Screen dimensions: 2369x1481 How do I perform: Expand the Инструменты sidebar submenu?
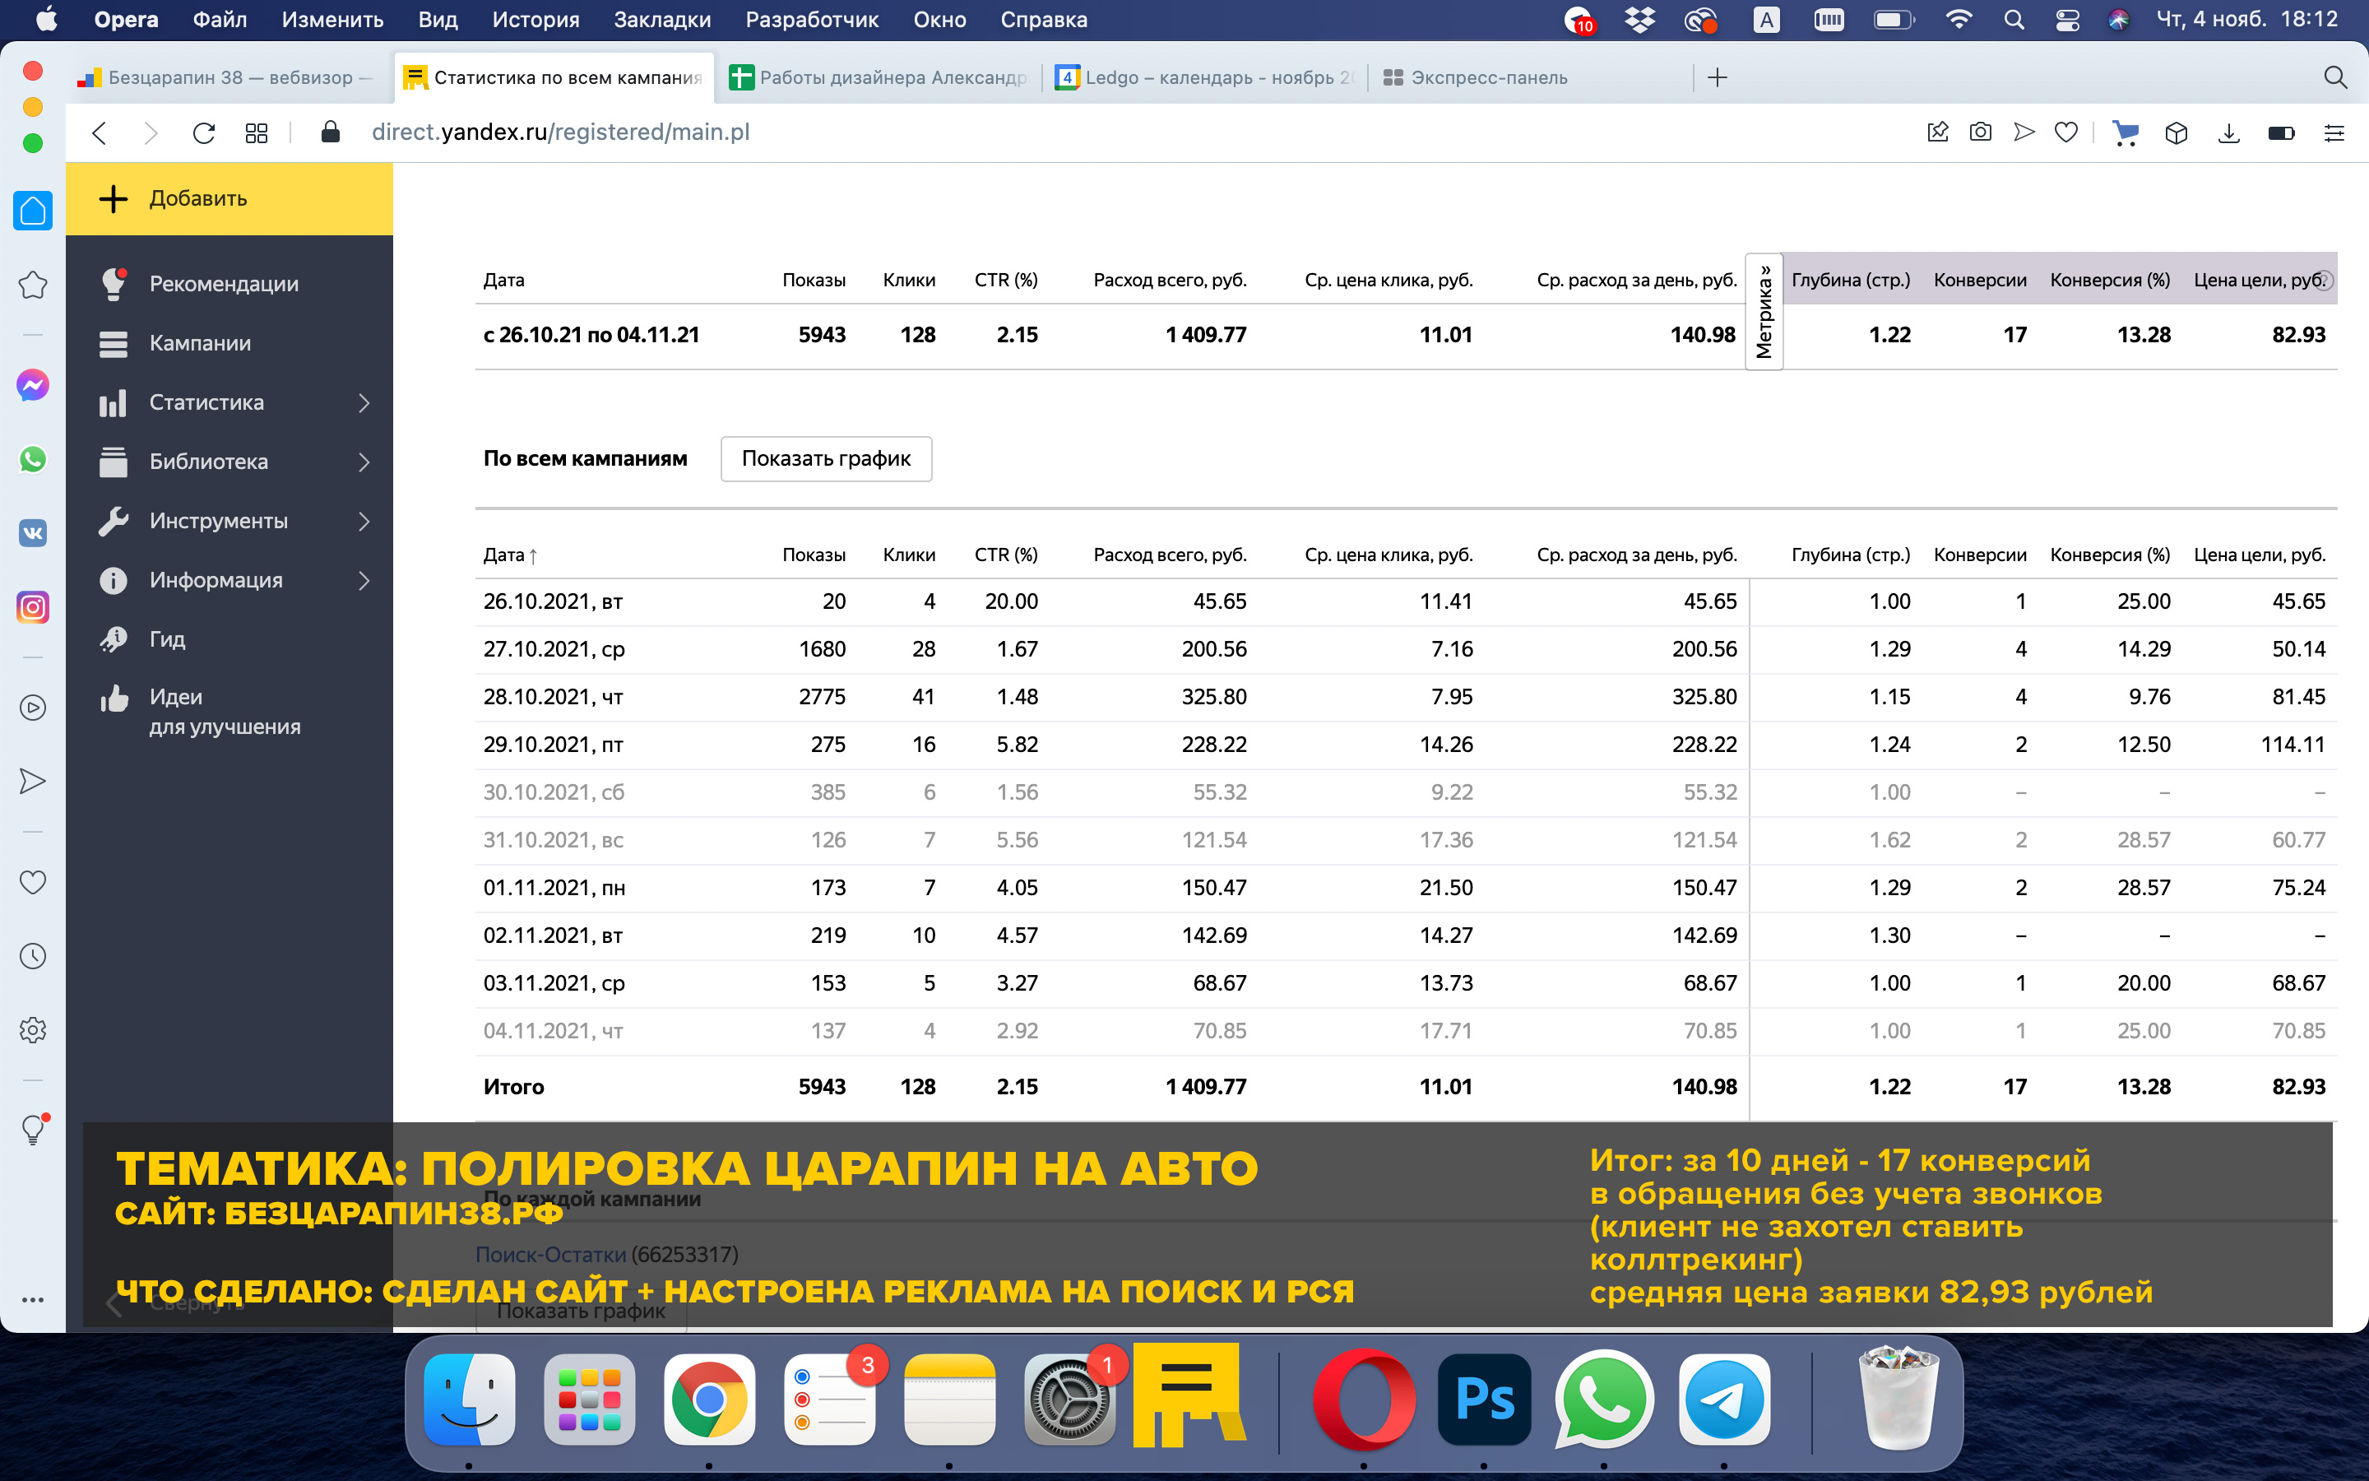pyautogui.click(x=364, y=521)
